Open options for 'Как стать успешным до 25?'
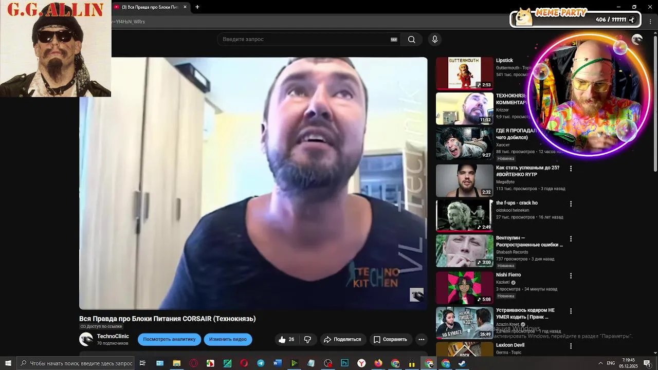Image resolution: width=658 pixels, height=370 pixels. tap(570, 169)
